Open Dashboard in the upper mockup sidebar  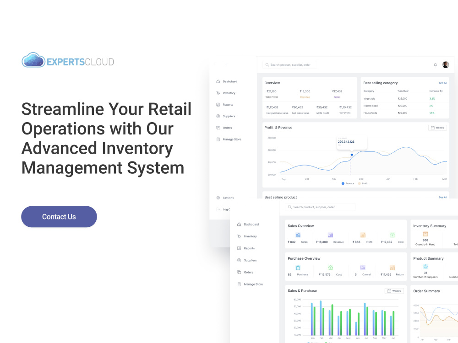coord(230,81)
